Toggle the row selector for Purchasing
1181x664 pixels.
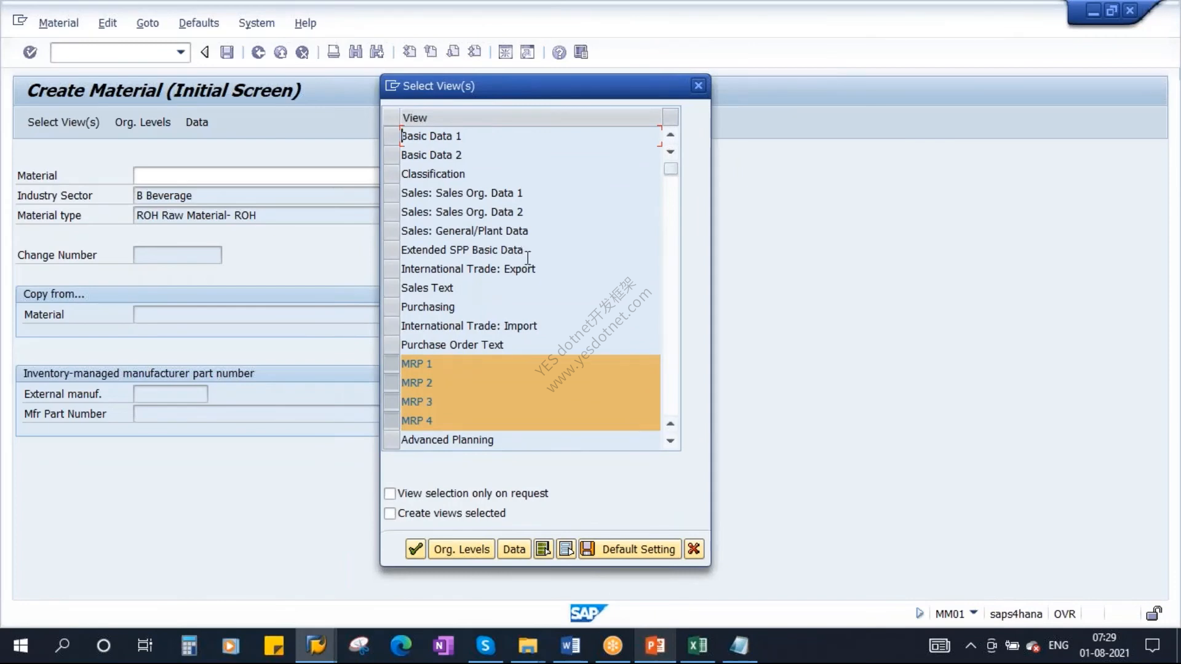(391, 307)
